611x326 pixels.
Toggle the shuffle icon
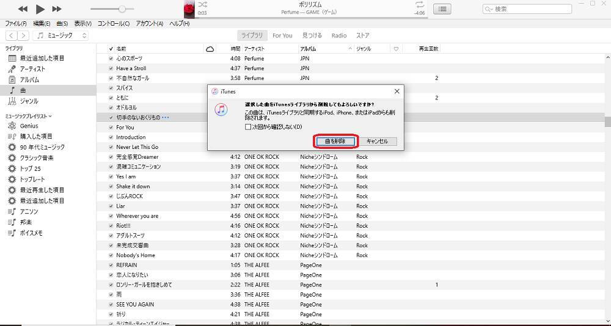pyautogui.click(x=203, y=5)
